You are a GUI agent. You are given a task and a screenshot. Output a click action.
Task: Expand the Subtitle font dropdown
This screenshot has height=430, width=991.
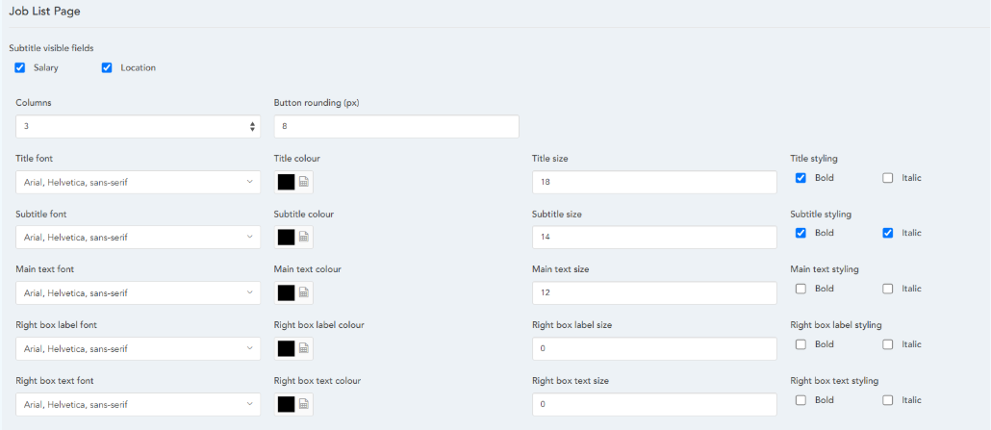pyautogui.click(x=139, y=237)
